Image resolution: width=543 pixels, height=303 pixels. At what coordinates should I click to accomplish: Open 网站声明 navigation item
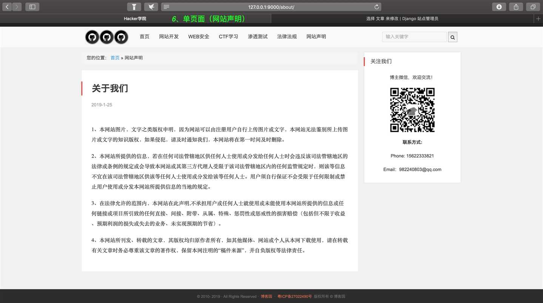[x=316, y=37]
